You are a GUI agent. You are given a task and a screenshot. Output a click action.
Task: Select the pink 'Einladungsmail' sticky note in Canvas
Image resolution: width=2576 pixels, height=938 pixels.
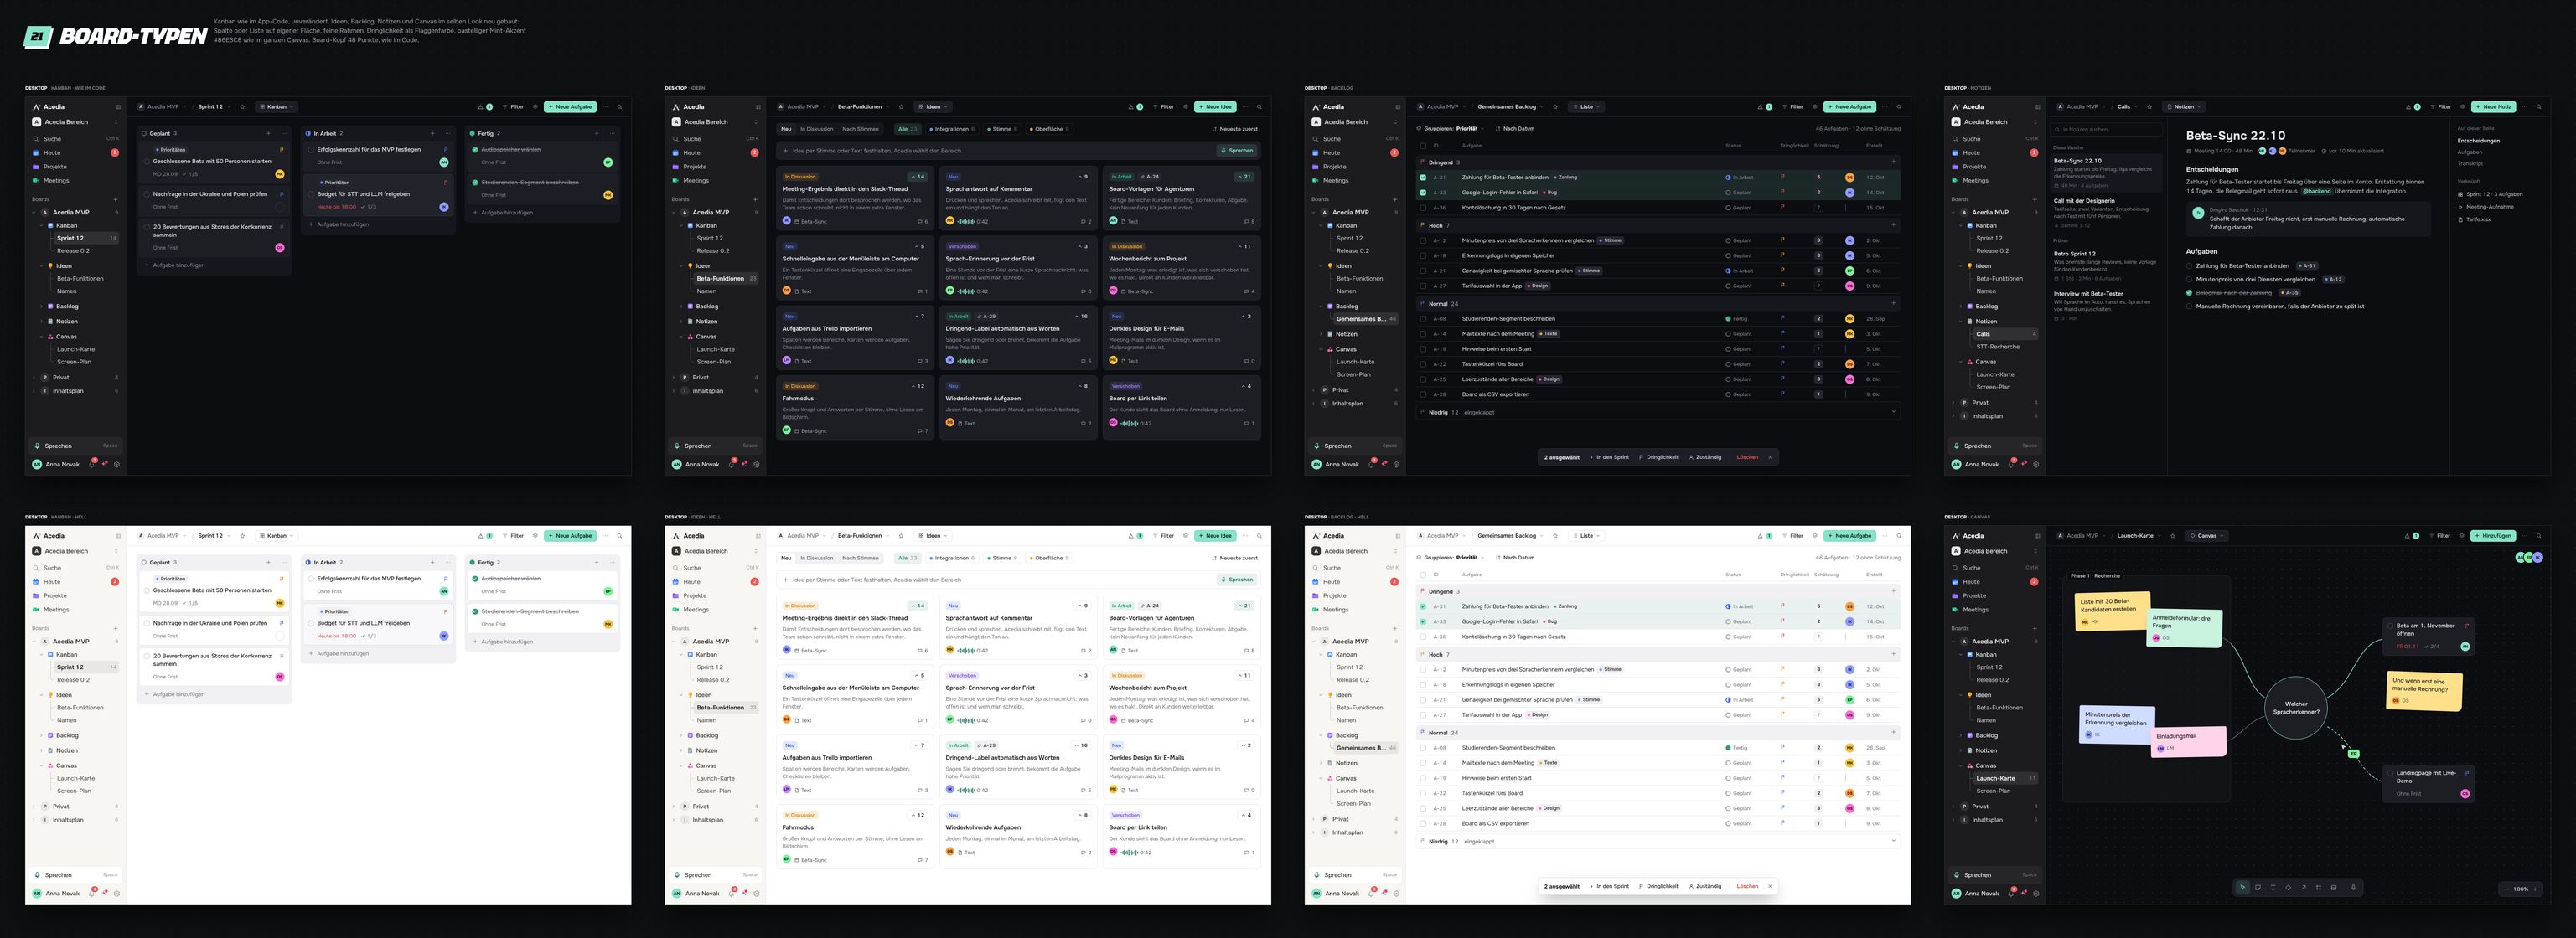click(2189, 741)
